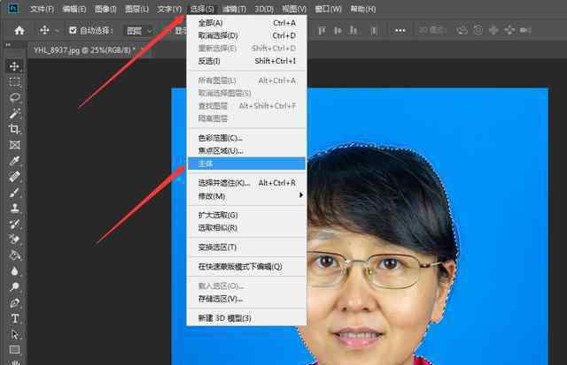
Task: Open the 帮助(H) menu
Action: tap(362, 9)
